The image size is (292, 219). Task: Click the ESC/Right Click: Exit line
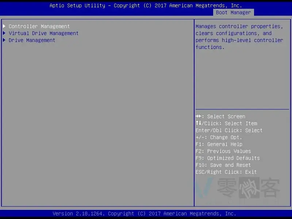point(226,172)
